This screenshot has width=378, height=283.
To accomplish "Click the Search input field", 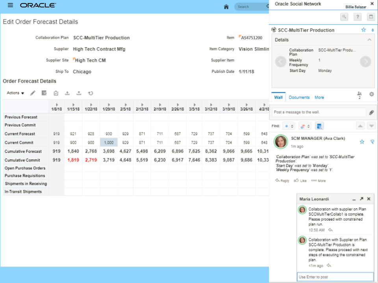I will pyautogui.click(x=252, y=7).
